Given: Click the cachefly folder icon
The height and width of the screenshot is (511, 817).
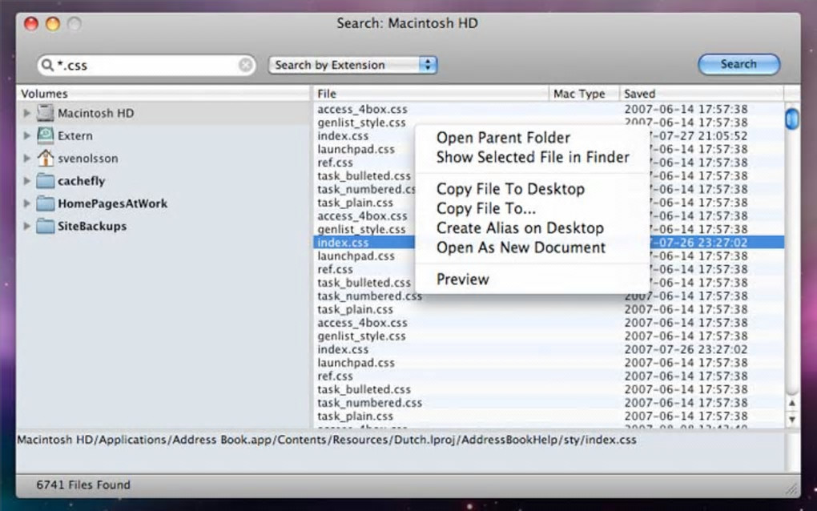Looking at the screenshot, I should click(x=46, y=181).
